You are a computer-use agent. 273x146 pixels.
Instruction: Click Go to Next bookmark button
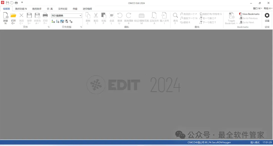pos(246,22)
